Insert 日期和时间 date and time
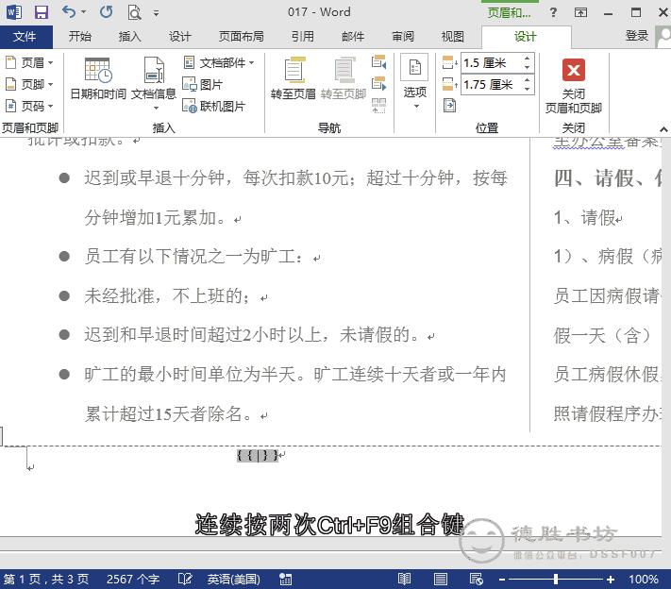Screen dimensions: 671x589 98,78
